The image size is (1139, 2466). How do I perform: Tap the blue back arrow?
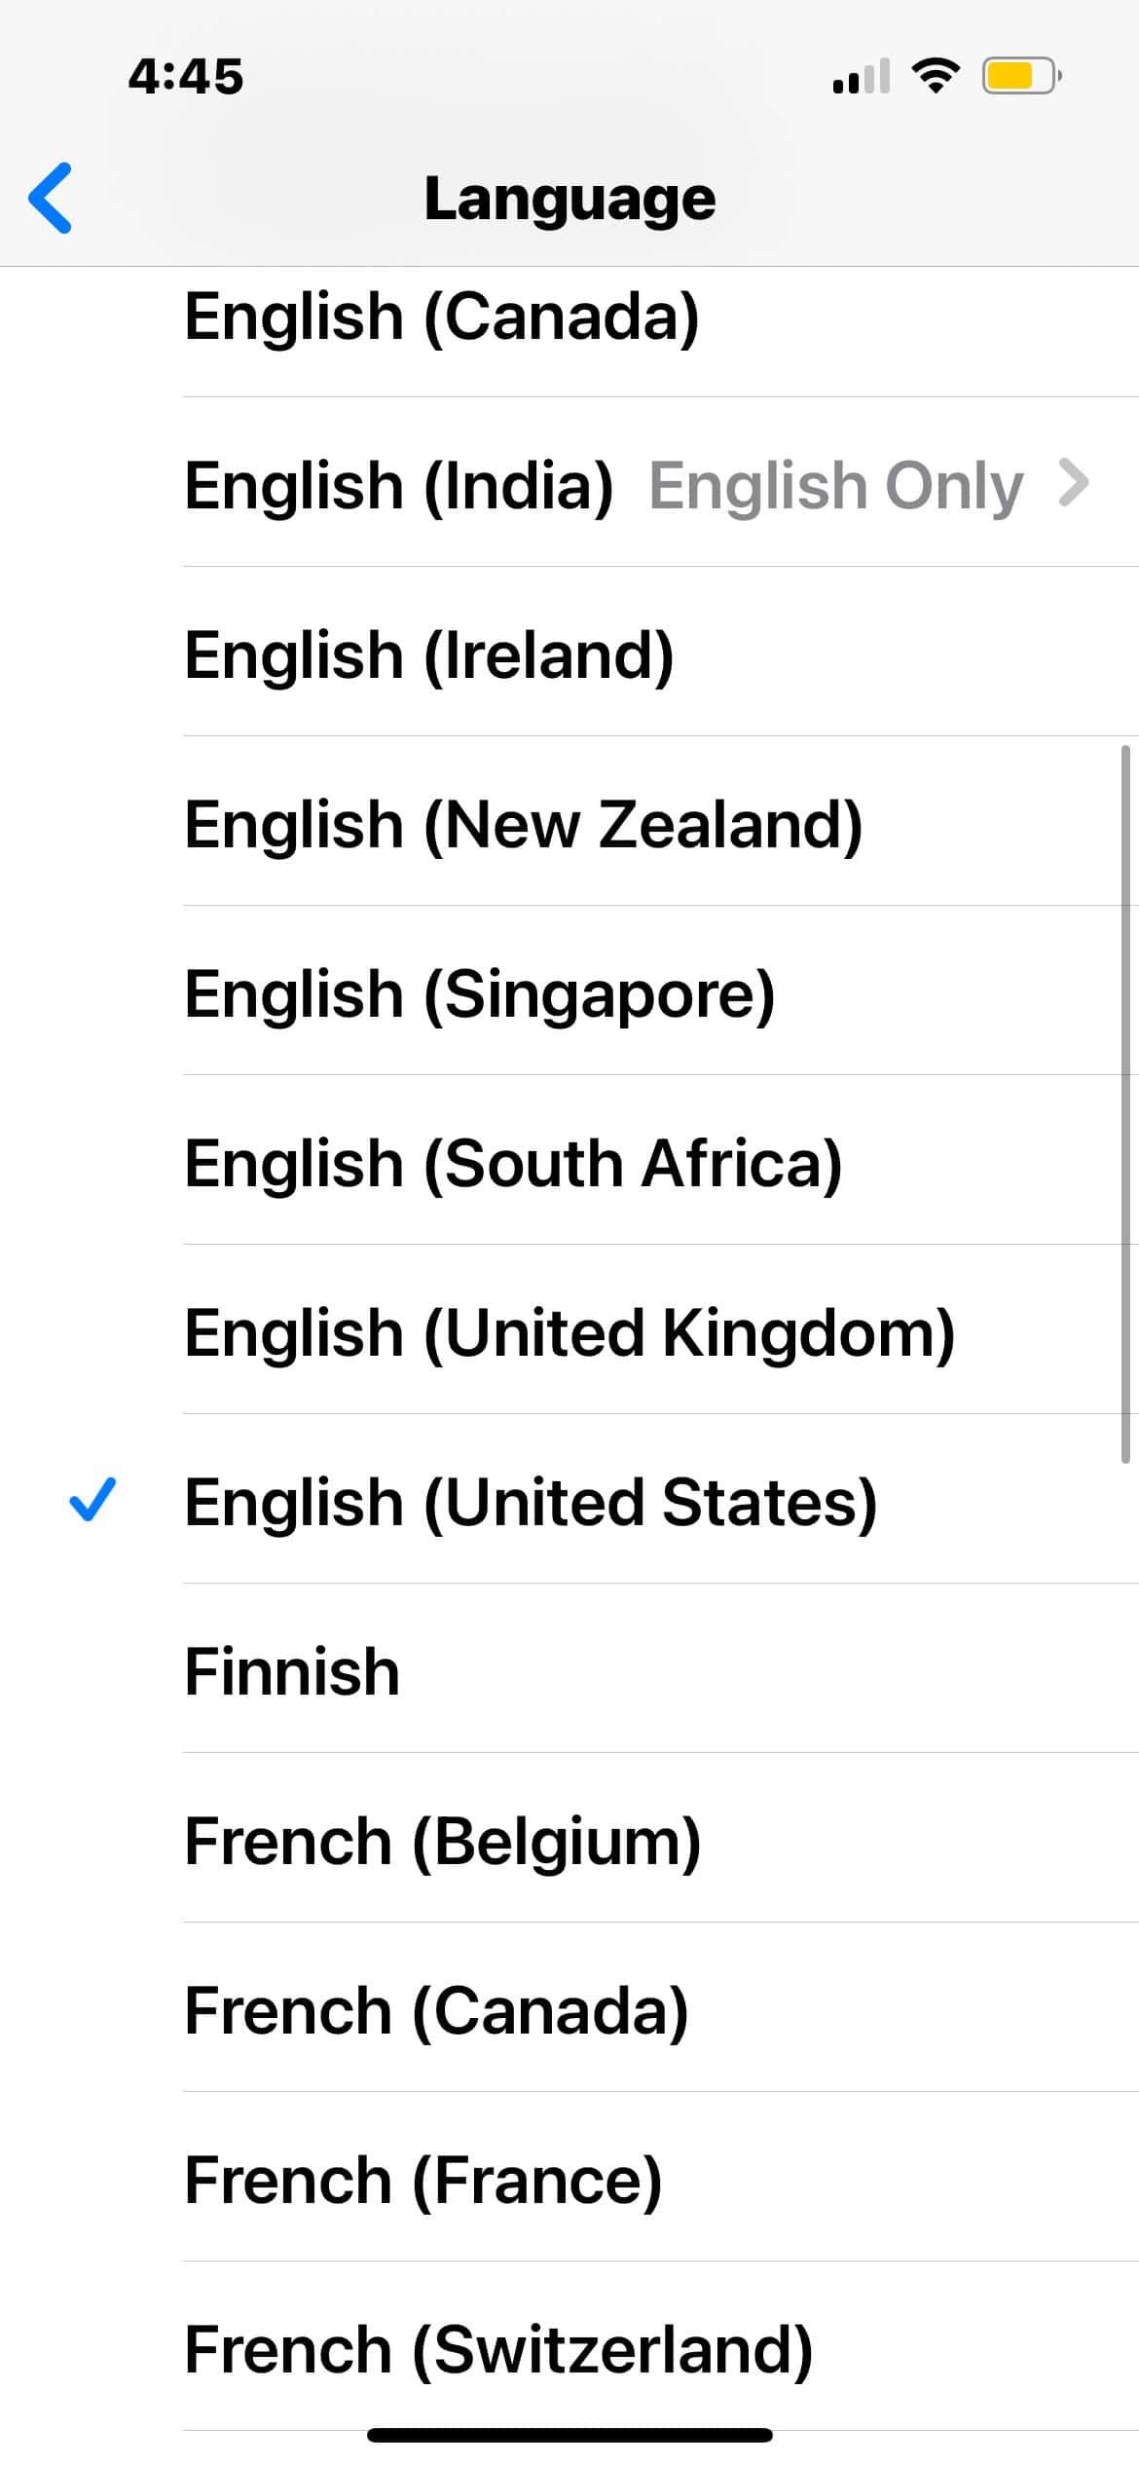(x=51, y=198)
